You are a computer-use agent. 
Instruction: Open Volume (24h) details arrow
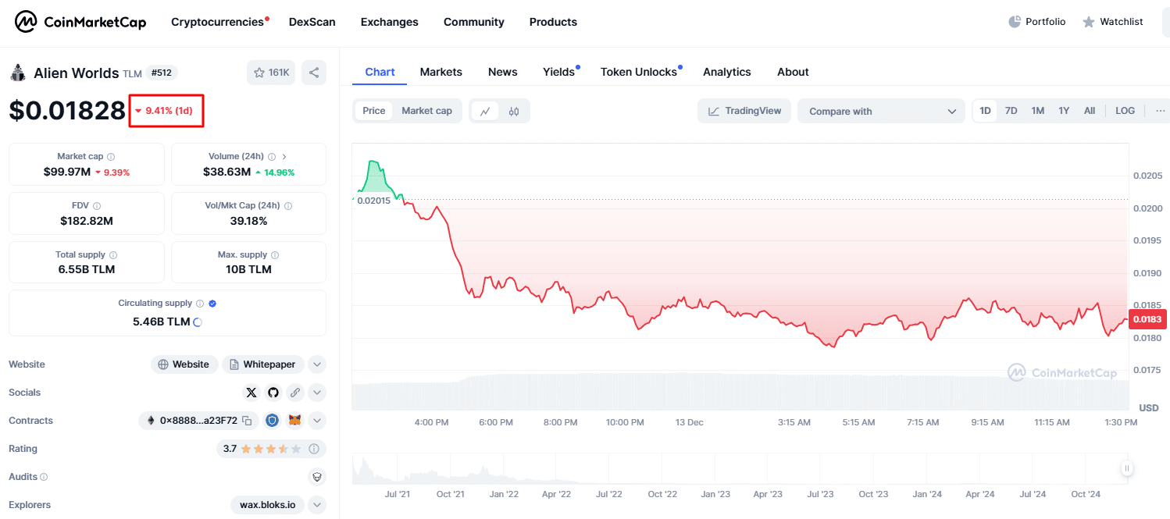tap(284, 157)
